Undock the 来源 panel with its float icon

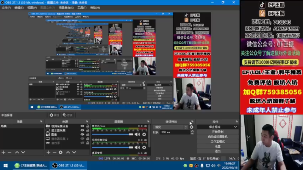87,122
